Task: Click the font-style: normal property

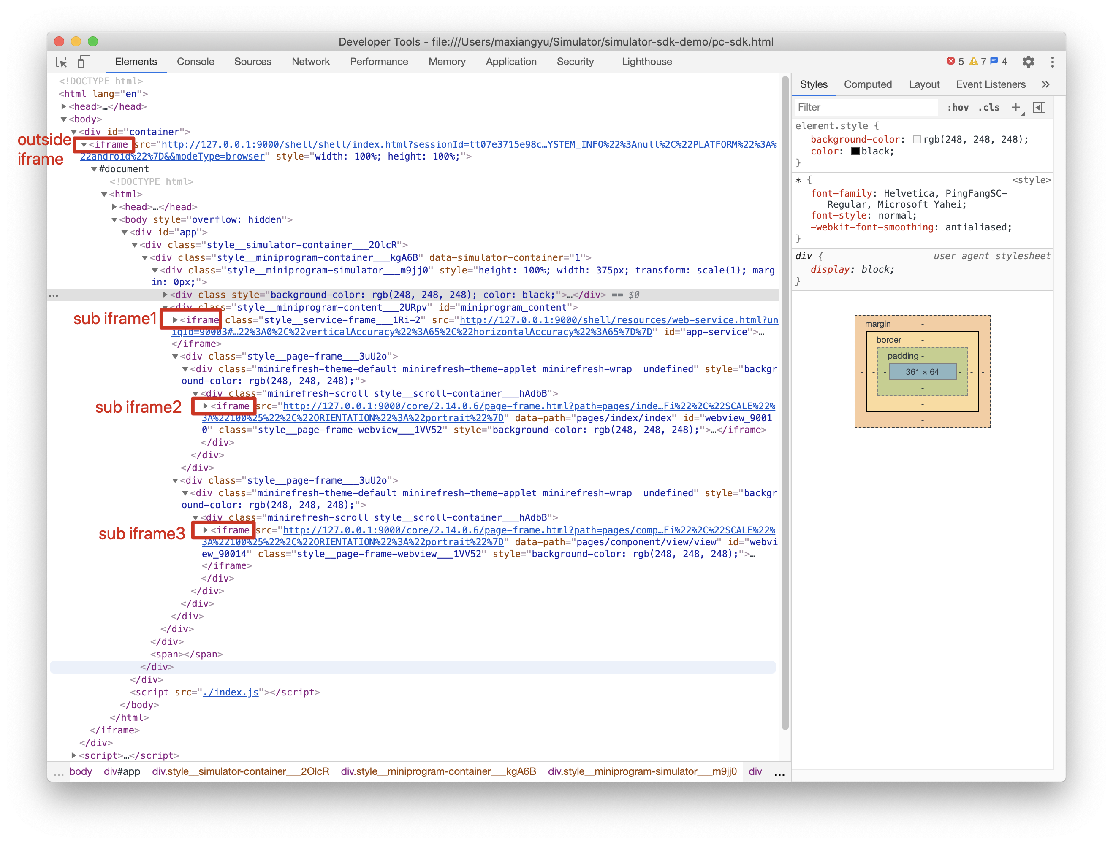Action: coord(863,216)
